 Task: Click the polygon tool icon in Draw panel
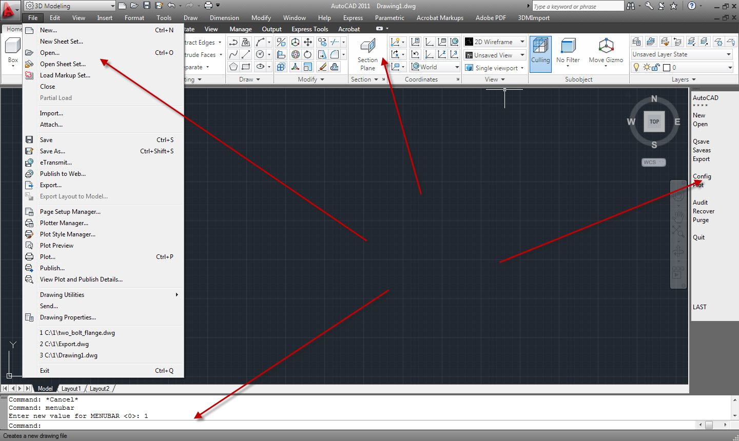click(234, 67)
